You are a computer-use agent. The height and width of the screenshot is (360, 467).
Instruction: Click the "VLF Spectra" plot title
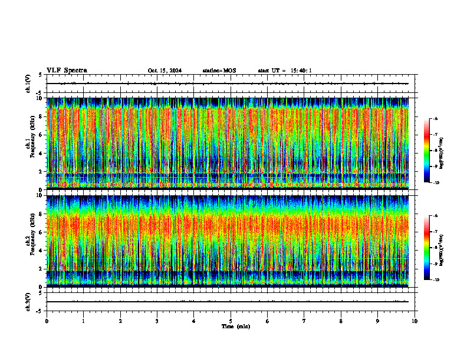(67, 71)
